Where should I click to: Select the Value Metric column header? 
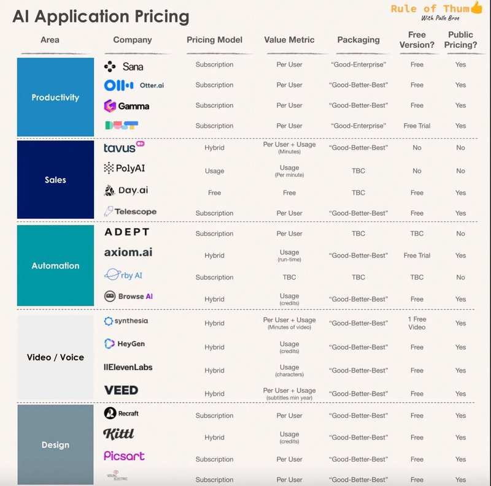[x=289, y=40]
